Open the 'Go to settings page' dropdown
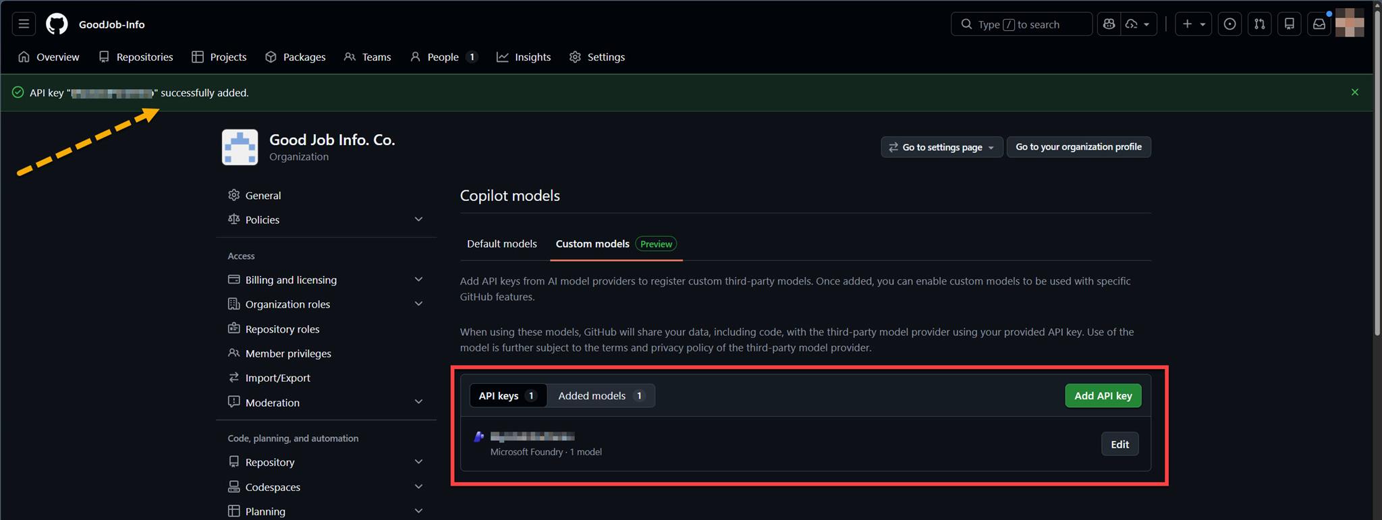1382x520 pixels. [x=941, y=147]
